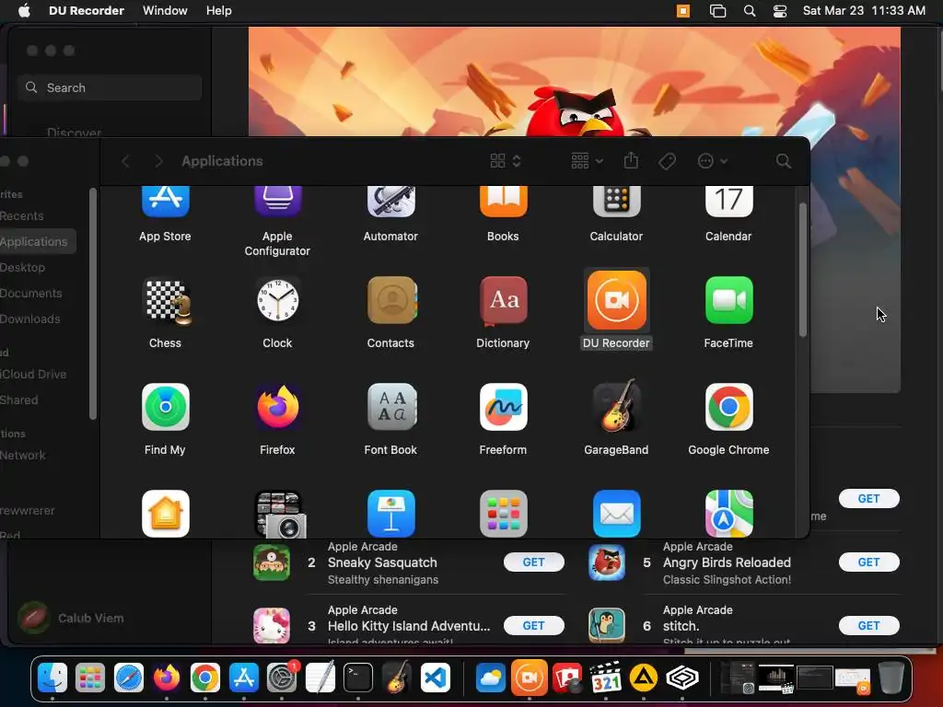
Task: Open the Finder more actions dropdown
Action: click(713, 161)
